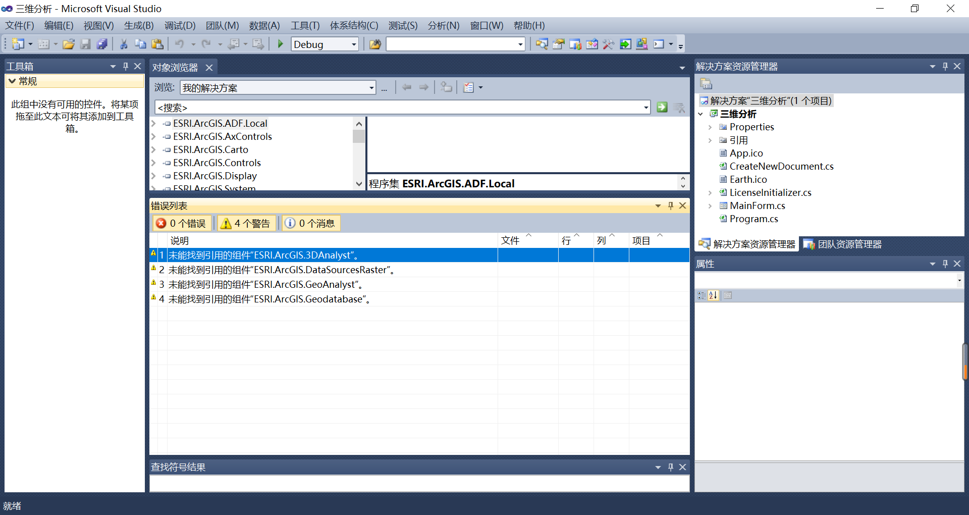The width and height of the screenshot is (969, 515).
Task: Expand the ESRI.ArcGIS.Carto node
Action: pyautogui.click(x=153, y=149)
